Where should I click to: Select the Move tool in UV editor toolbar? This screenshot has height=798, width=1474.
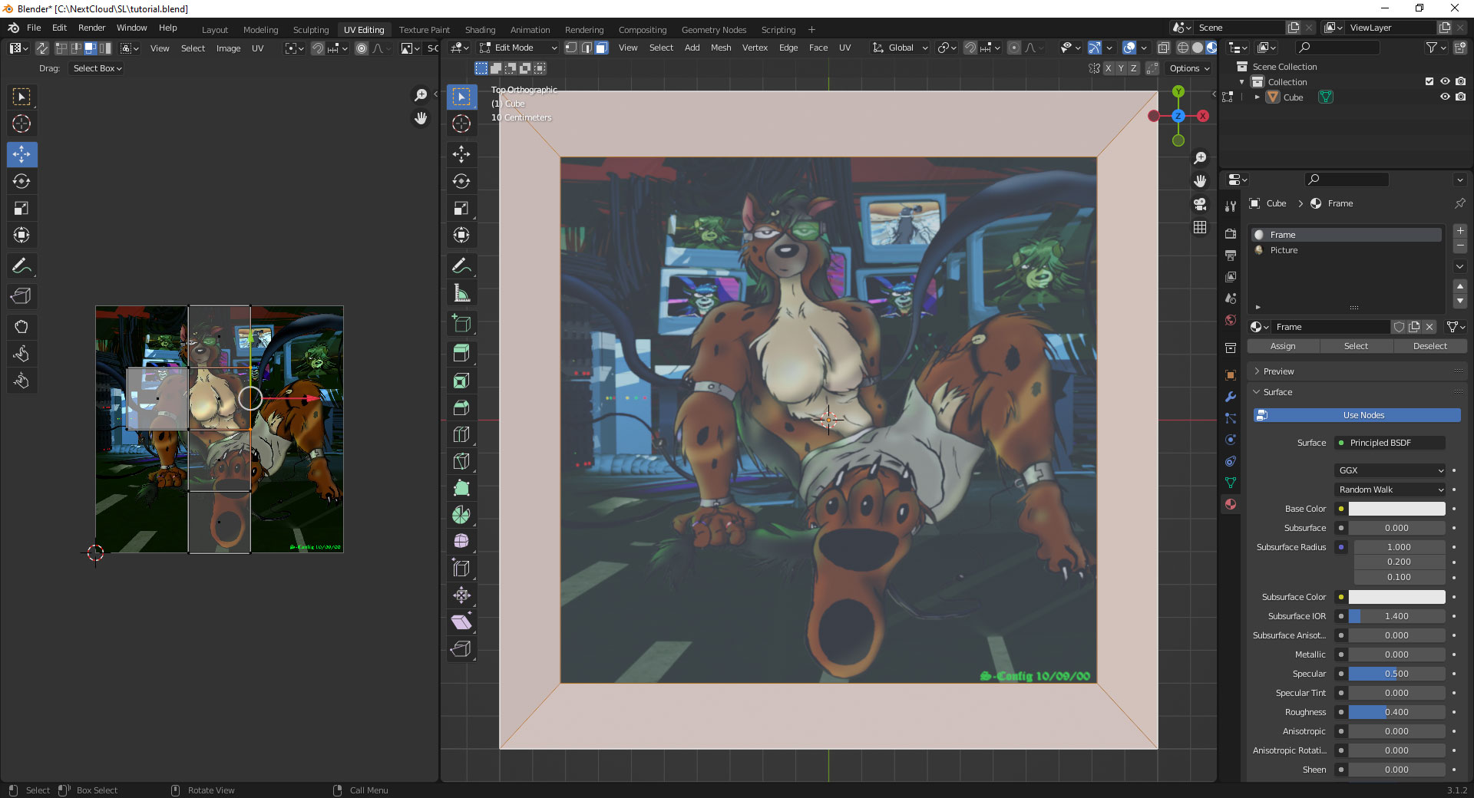click(21, 154)
